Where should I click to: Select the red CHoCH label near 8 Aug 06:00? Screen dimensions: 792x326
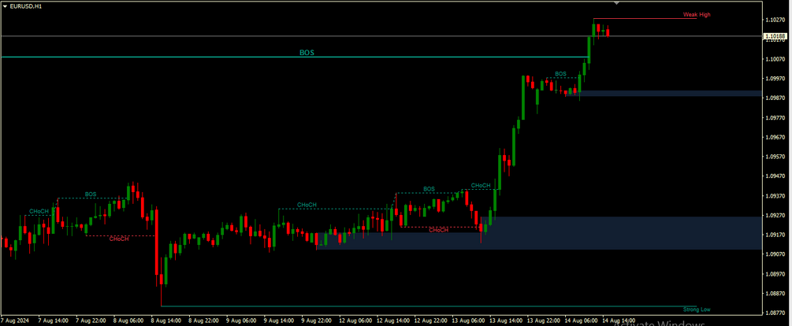click(119, 239)
